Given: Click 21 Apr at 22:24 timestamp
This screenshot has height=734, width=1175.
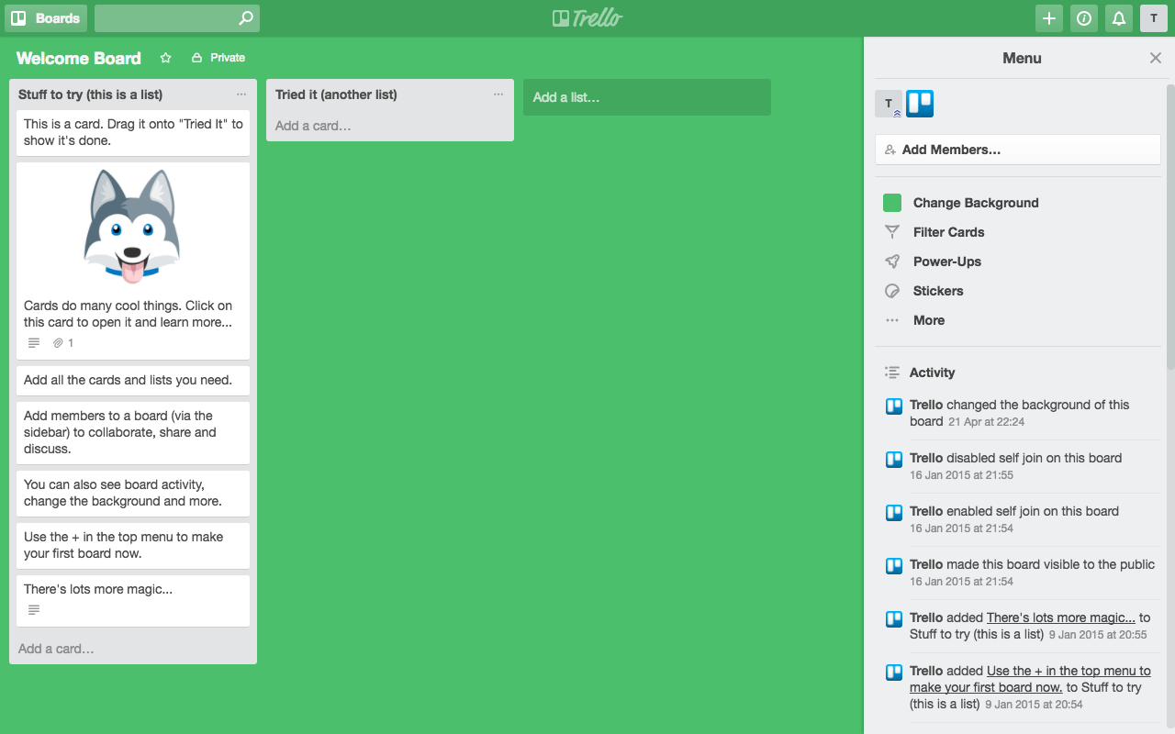Looking at the screenshot, I should coord(986,422).
